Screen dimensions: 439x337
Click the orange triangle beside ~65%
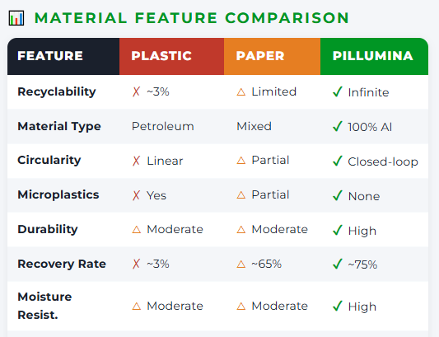click(241, 264)
